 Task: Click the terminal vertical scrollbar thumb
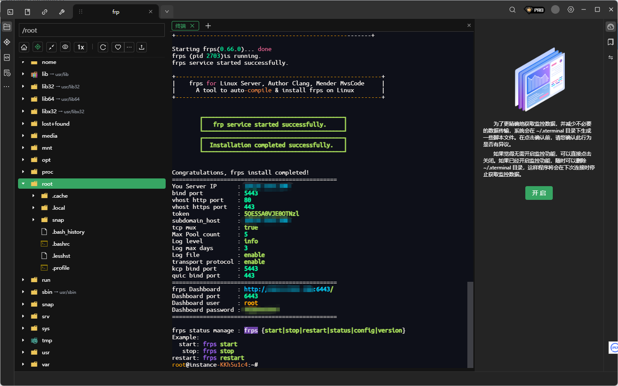click(x=470, y=324)
